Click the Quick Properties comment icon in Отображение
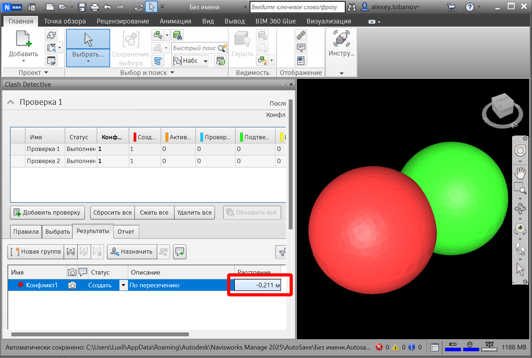Image resolution: width=532 pixels, height=358 pixels. tap(301, 48)
